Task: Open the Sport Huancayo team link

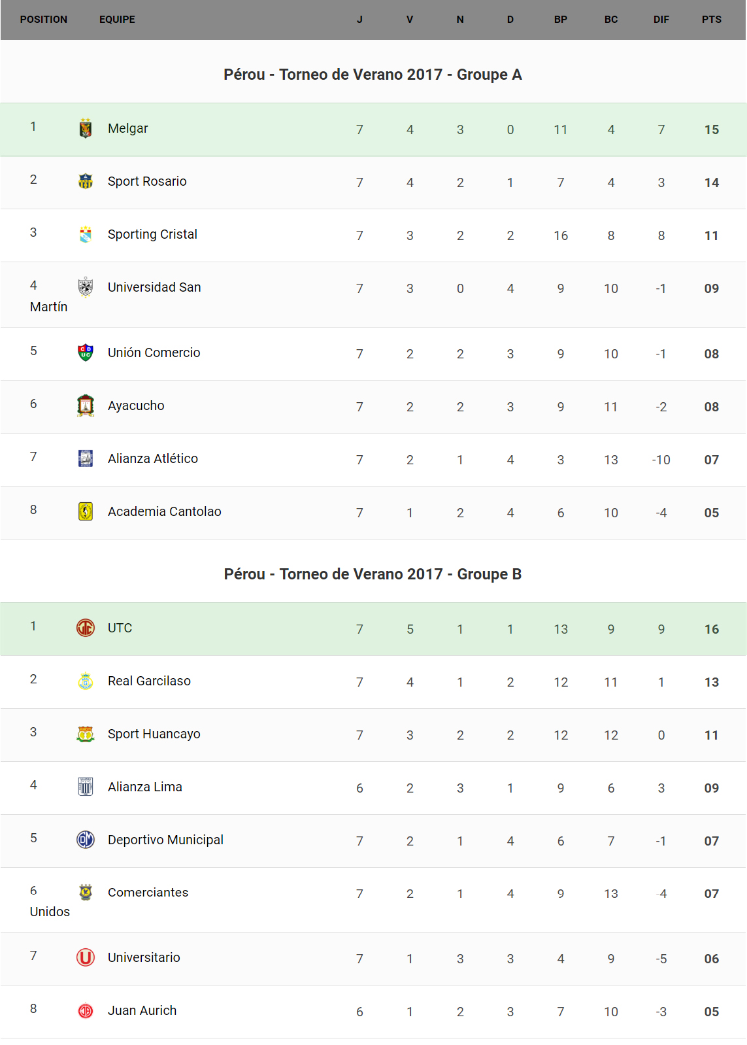Action: tap(154, 734)
